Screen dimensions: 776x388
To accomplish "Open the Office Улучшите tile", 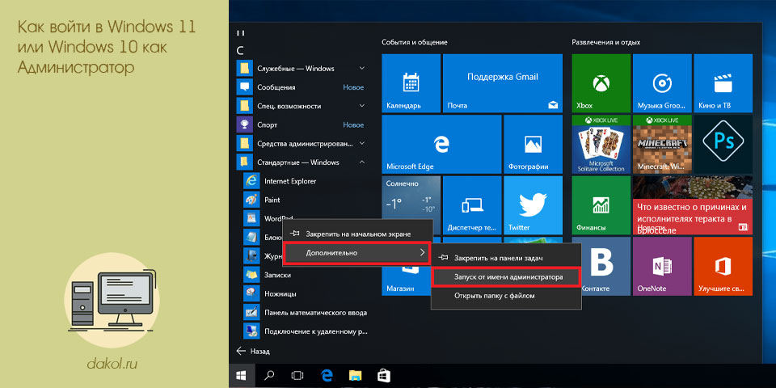I will pyautogui.click(x=723, y=266).
